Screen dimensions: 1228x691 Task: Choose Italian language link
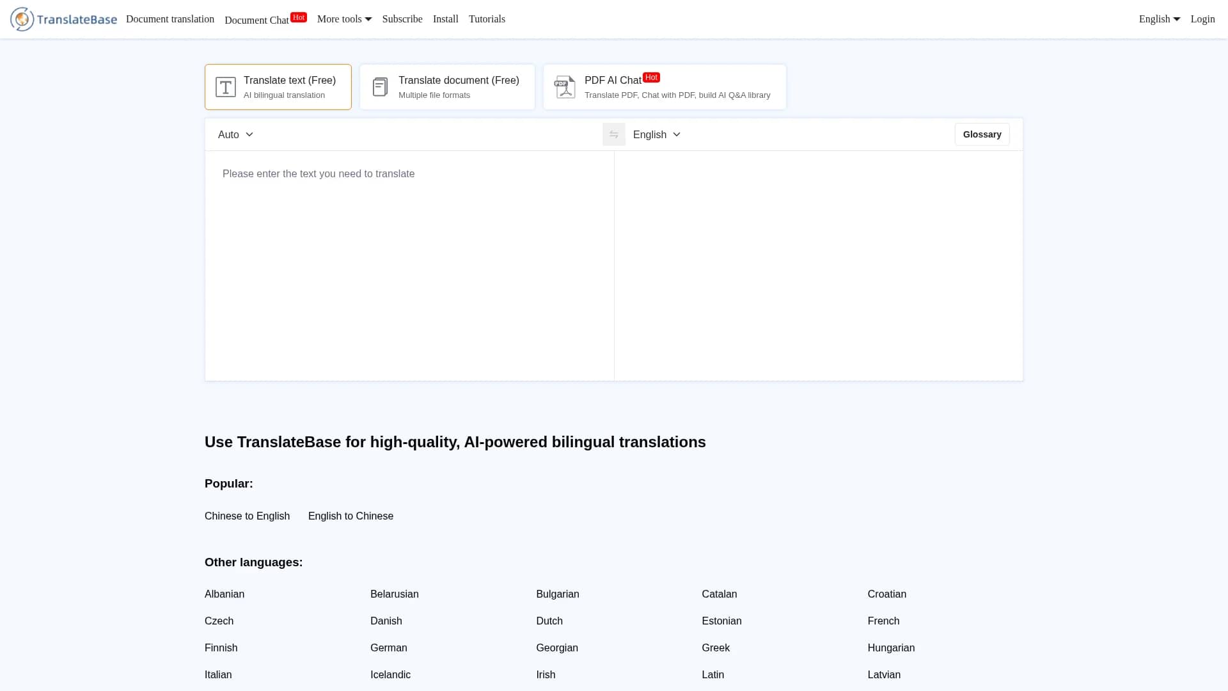tap(218, 674)
